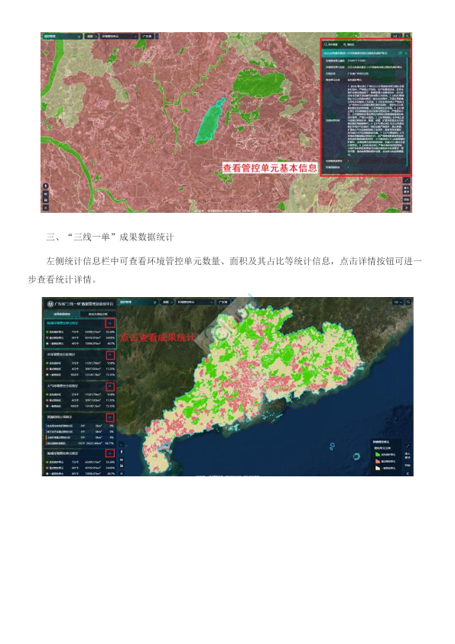Screen dimensions: 455x644
Task: Click the bottom arrow button on upper map
Action: coord(407,208)
